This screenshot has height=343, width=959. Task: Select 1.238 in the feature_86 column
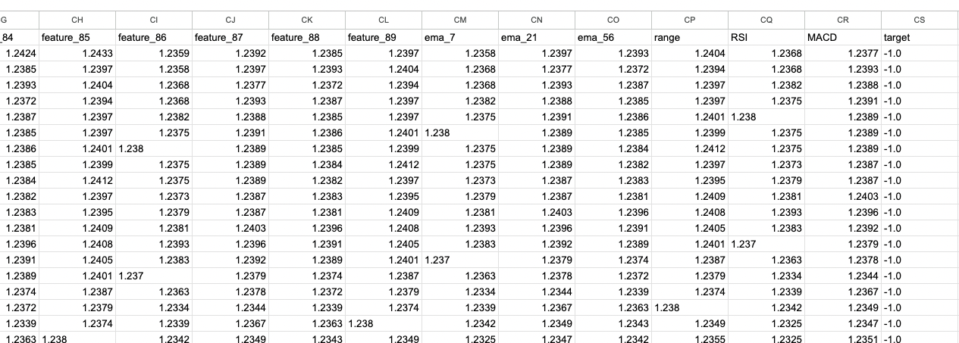pos(154,148)
